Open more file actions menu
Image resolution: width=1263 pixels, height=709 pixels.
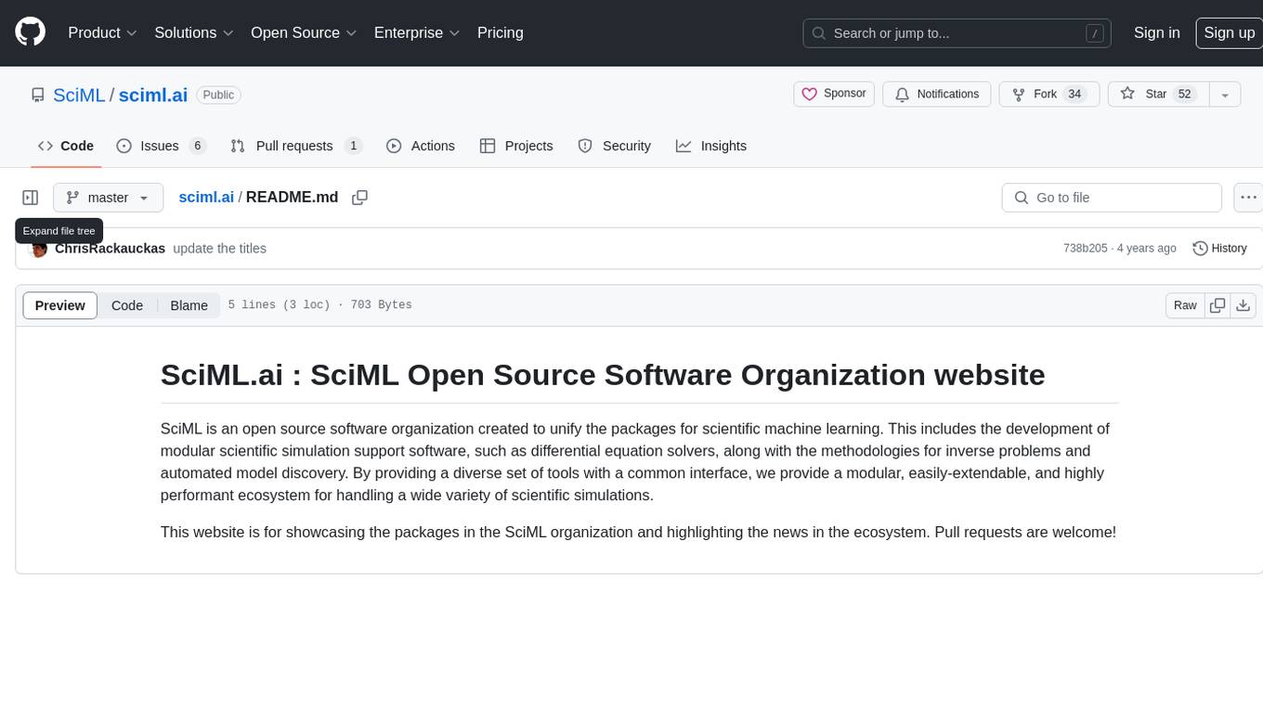coord(1248,198)
